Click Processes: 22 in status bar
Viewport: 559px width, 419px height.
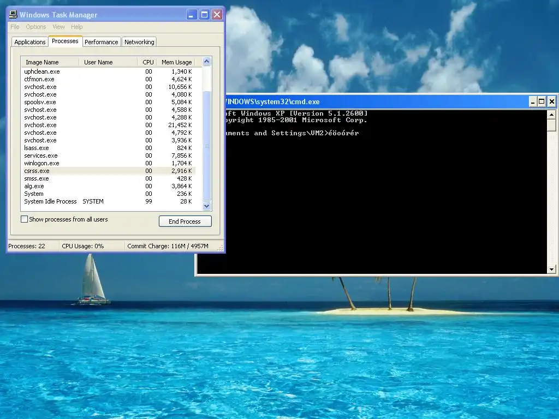tap(27, 246)
